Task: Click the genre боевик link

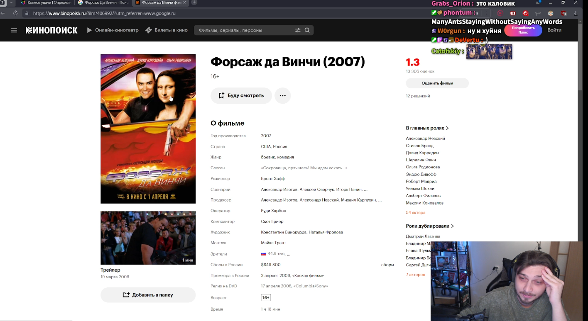Action: pos(268,157)
